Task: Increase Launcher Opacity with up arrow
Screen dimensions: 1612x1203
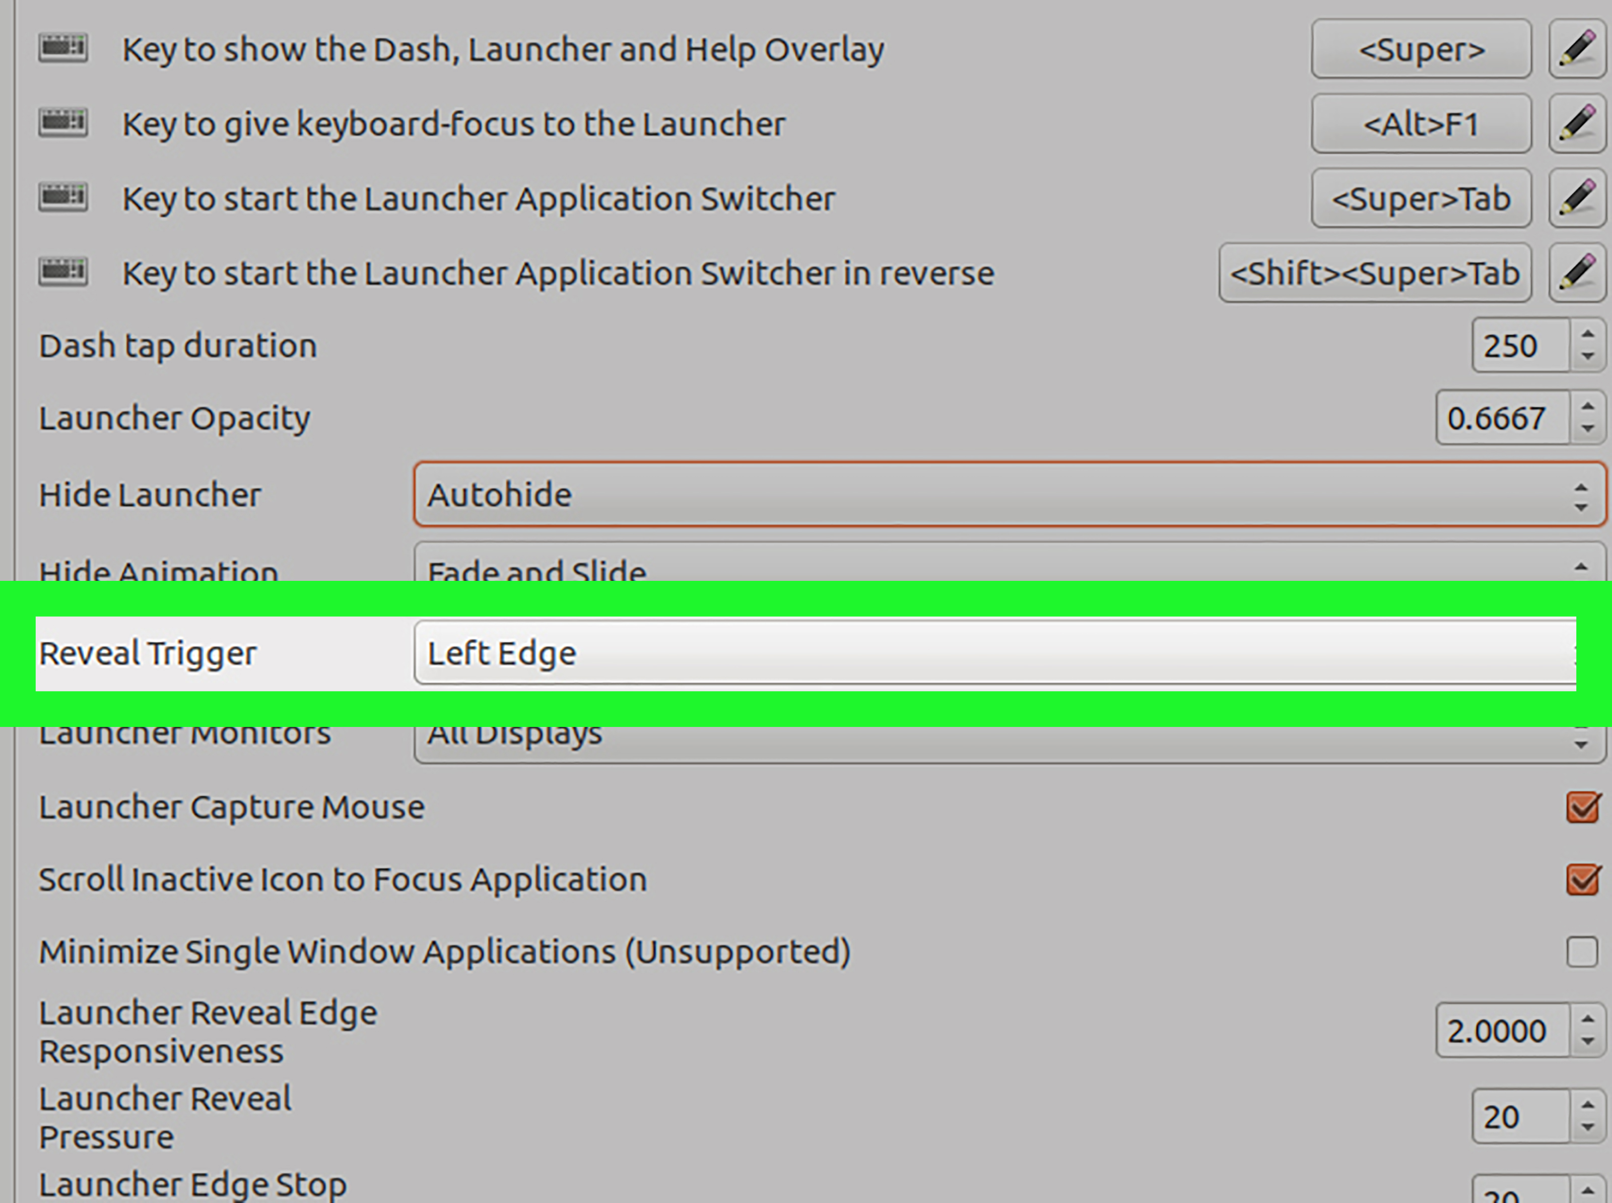Action: (x=1588, y=407)
